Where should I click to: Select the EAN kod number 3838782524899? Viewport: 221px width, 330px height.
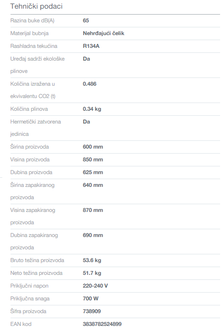click(102, 324)
